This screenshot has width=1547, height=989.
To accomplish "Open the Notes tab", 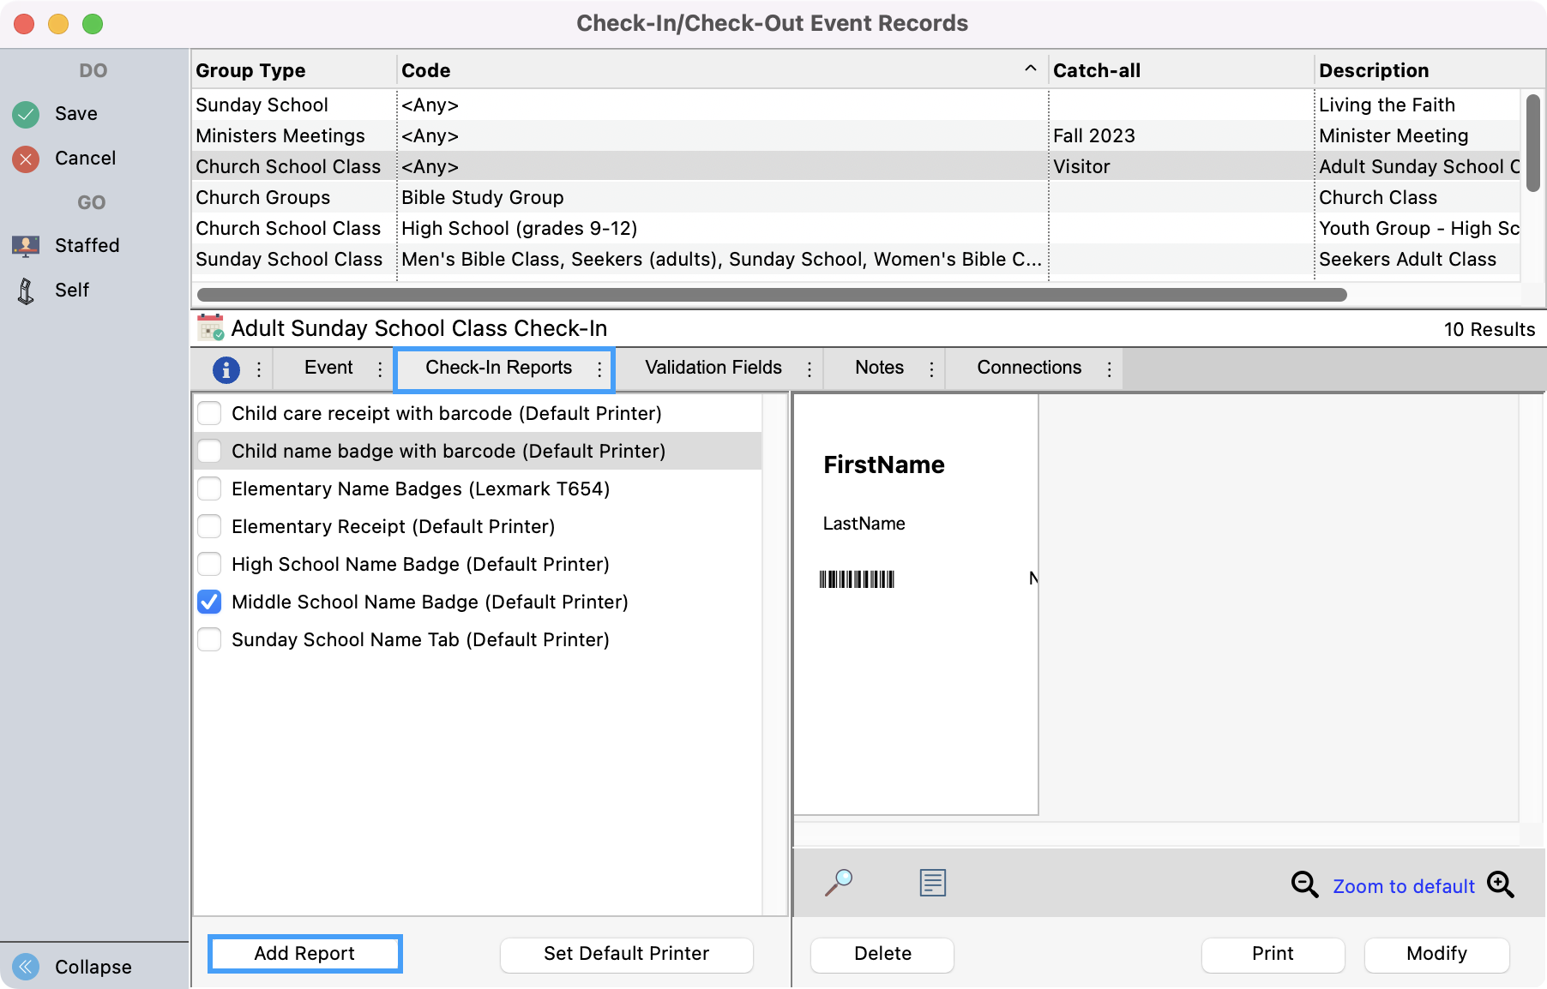I will coord(879,368).
